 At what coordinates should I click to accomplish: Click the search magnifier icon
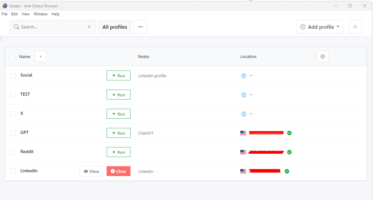point(17,27)
